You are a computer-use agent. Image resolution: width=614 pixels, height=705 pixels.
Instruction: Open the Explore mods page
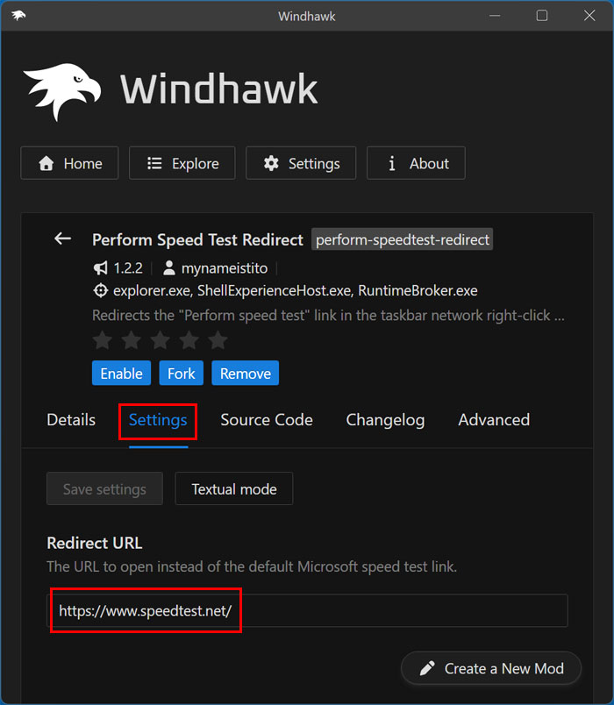click(x=182, y=163)
